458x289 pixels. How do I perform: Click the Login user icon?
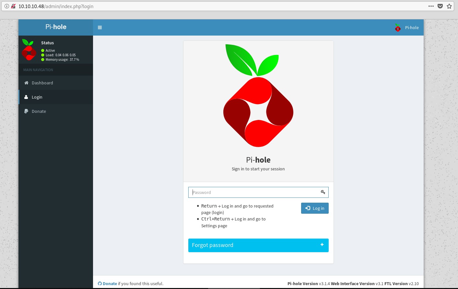pos(26,97)
